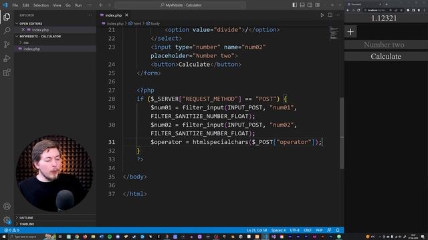Click the VS Code logo icon
Viewport: 428px width, 240px height.
[5, 5]
